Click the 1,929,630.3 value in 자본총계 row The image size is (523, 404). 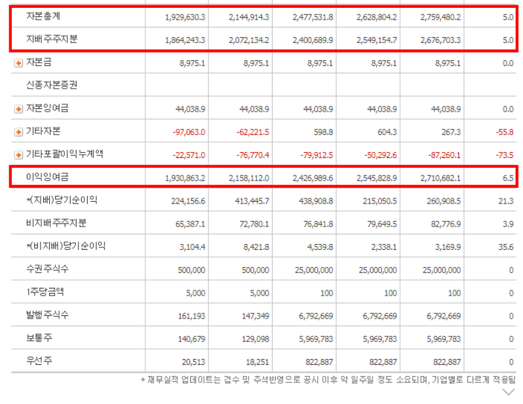pos(184,16)
